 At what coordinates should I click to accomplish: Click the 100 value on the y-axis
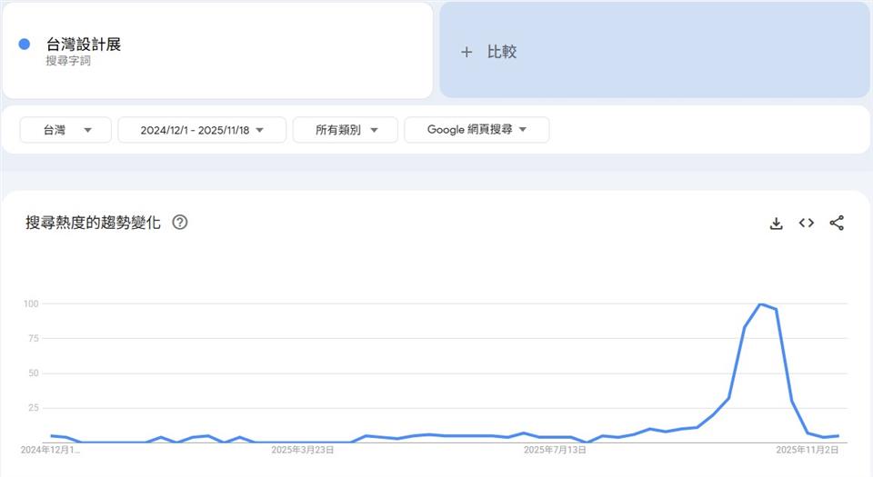(x=31, y=303)
